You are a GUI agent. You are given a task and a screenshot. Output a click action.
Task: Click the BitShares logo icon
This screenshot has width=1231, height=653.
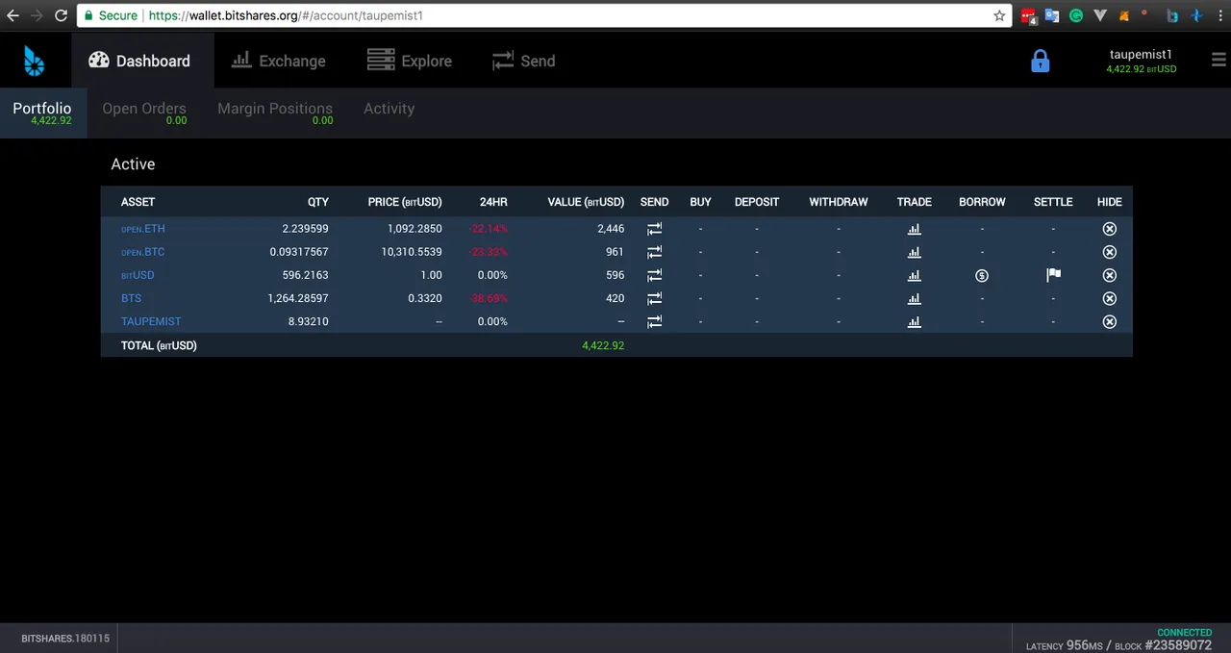click(35, 61)
